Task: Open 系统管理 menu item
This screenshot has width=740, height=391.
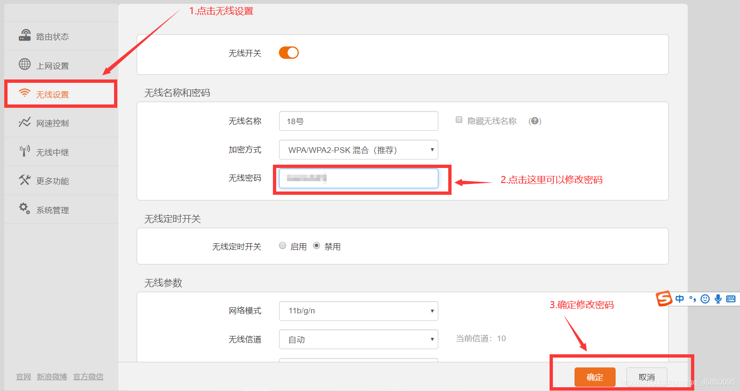Action: 61,209
